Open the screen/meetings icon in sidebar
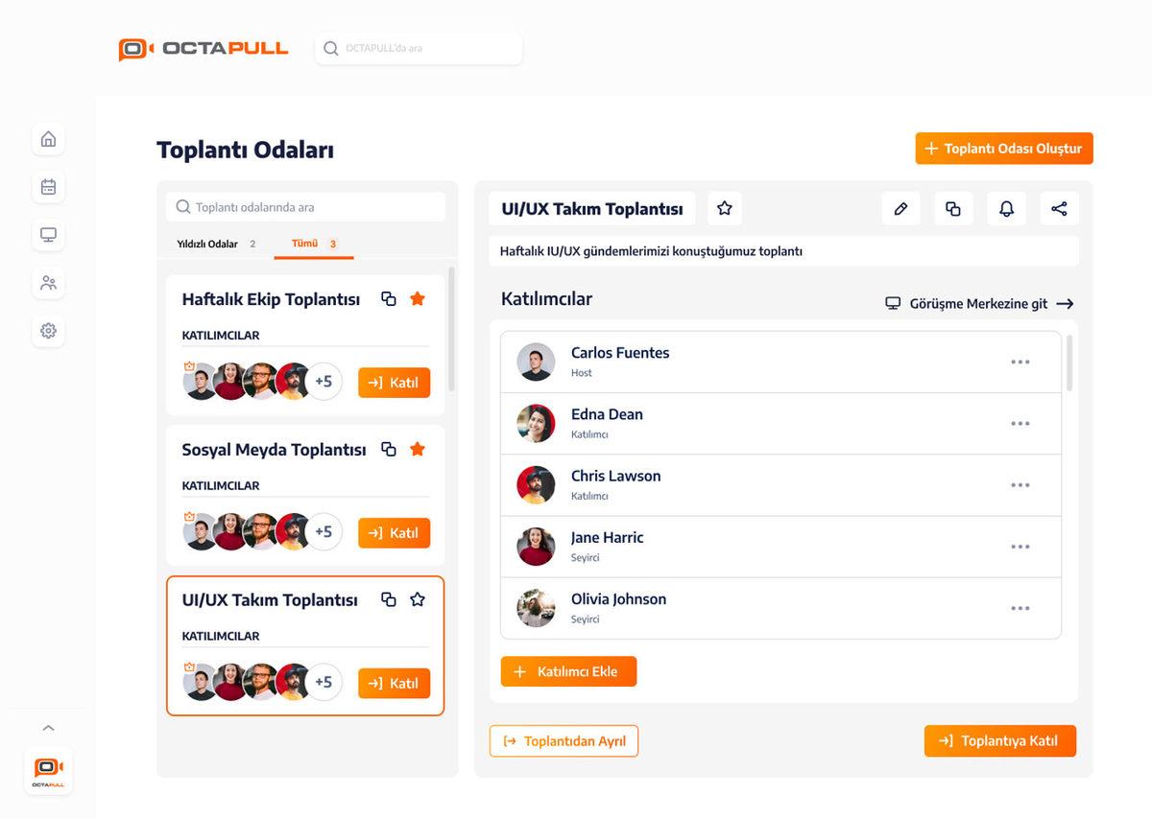 pos(48,234)
